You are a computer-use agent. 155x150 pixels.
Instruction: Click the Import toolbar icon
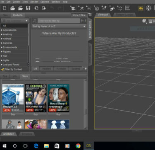[x=36, y=8]
